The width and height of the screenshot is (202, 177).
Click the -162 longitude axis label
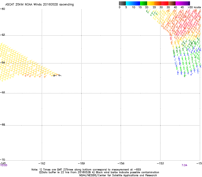[42, 163]
